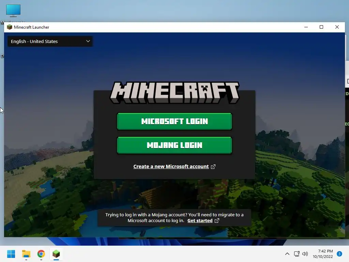The image size is (349, 262).
Task: Click the Minecraft Launcher title bar icon
Action: [x=9, y=27]
